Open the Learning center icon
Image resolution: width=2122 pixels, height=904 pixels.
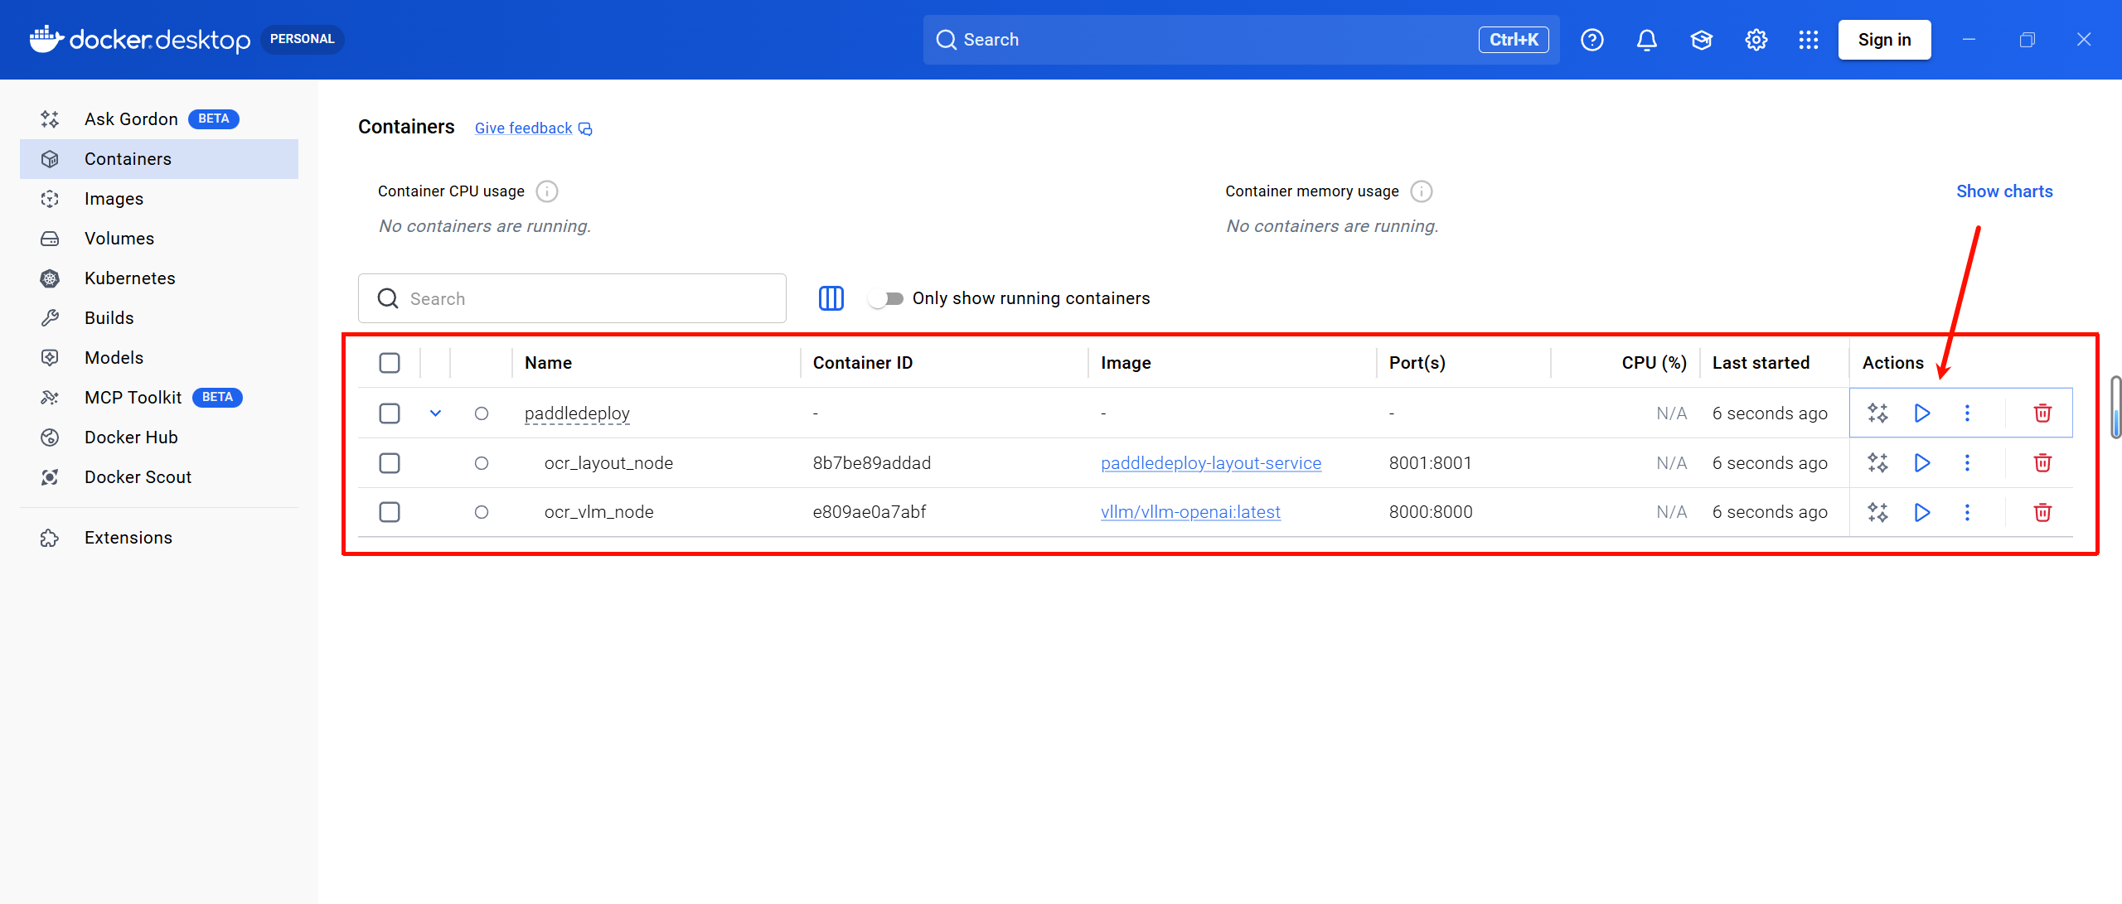tap(1701, 40)
